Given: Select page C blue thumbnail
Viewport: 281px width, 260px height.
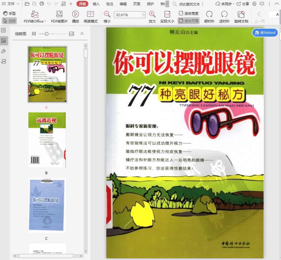Looking at the screenshot, I should [x=47, y=205].
